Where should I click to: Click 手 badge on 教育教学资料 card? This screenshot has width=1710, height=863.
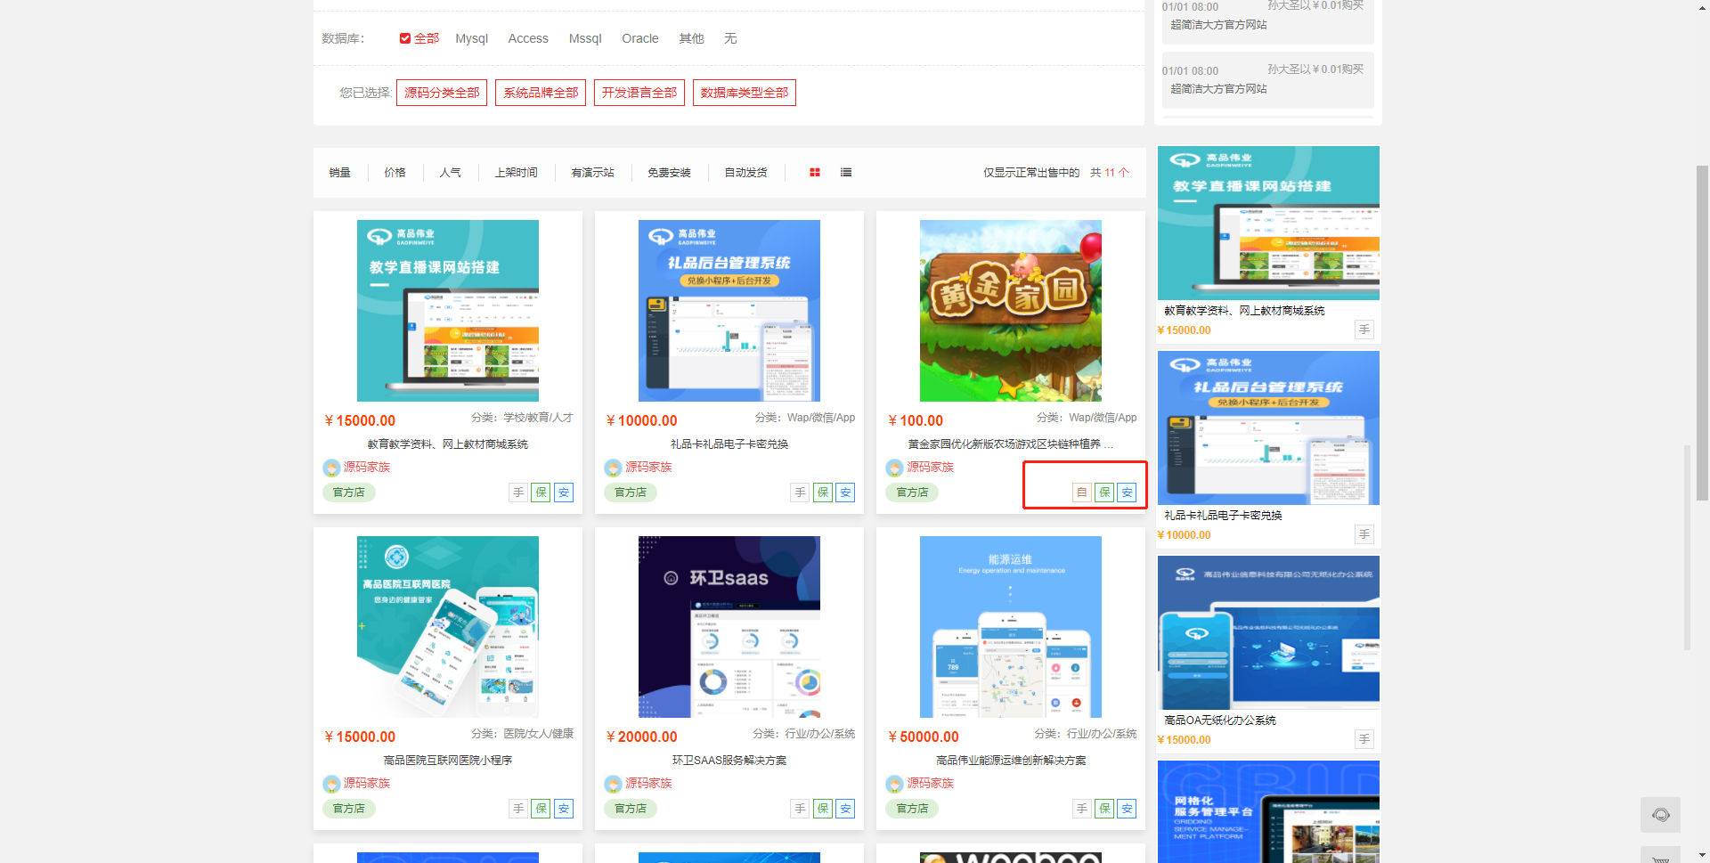click(518, 493)
